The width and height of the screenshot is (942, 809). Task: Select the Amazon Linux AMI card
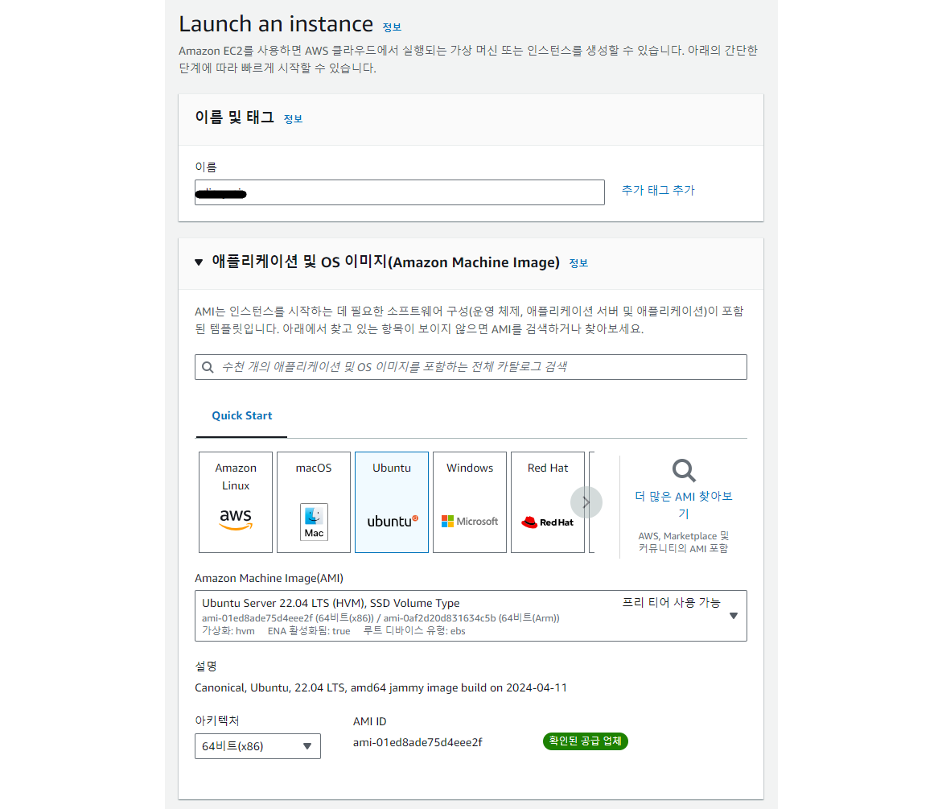(236, 501)
